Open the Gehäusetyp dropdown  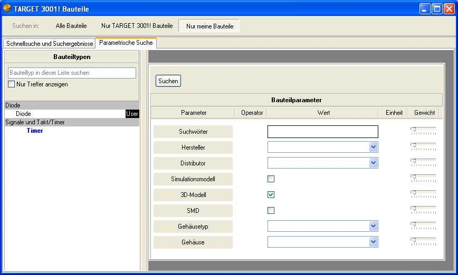tap(374, 227)
